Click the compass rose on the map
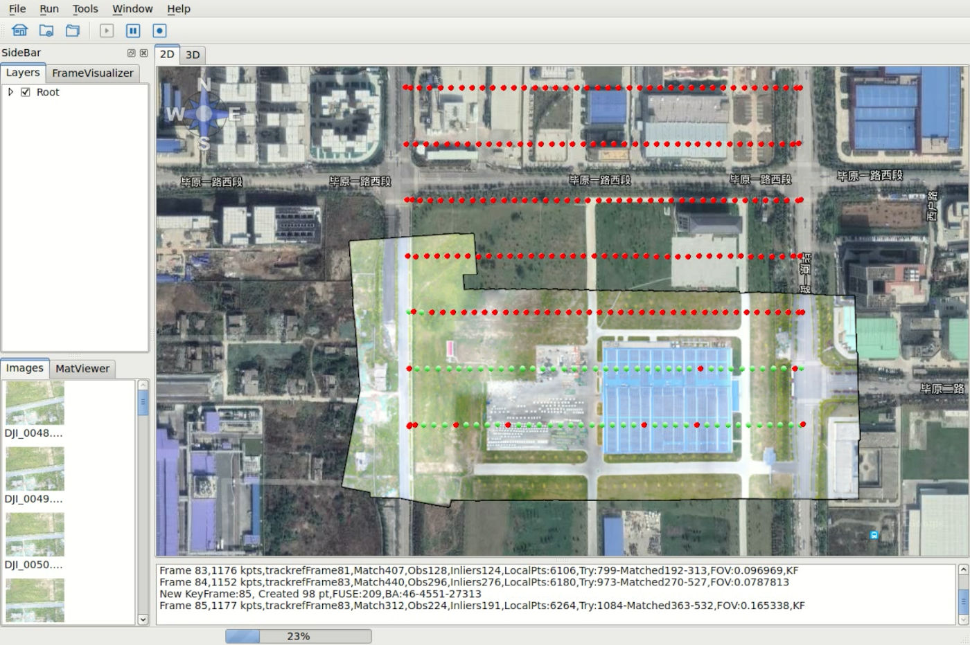 click(204, 115)
